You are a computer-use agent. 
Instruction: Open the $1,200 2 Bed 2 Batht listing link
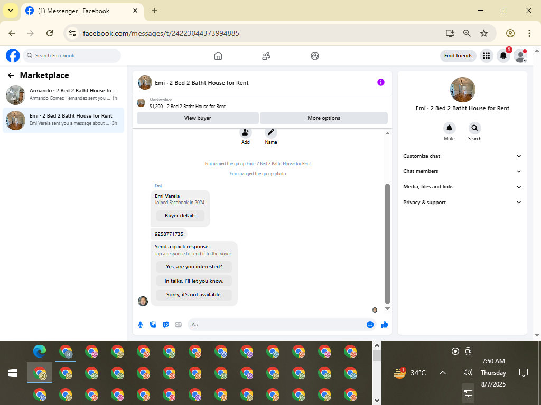pyautogui.click(x=188, y=107)
